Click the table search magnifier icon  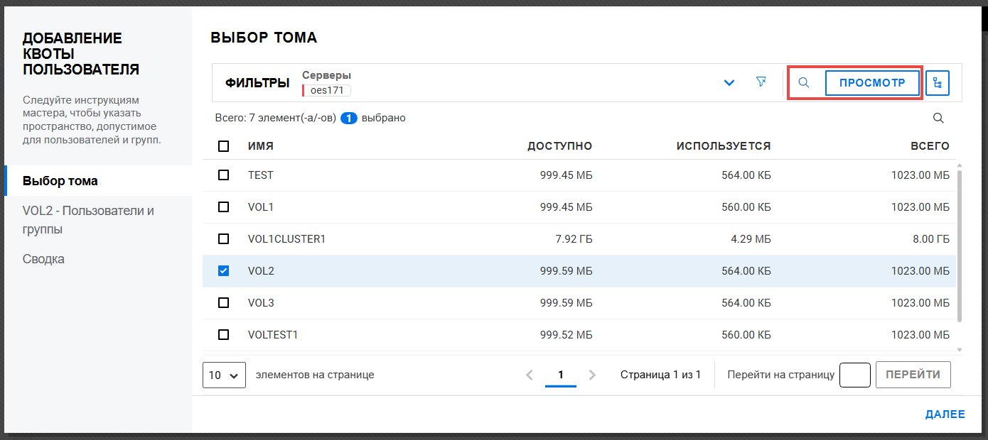[x=938, y=119]
